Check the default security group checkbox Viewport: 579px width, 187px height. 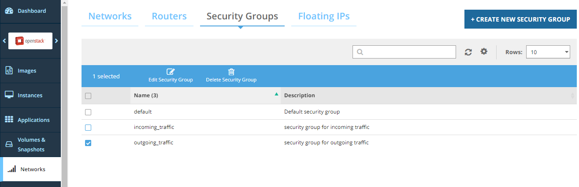pyautogui.click(x=88, y=112)
